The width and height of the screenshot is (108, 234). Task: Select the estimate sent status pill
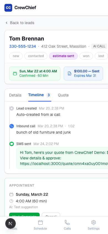click(63, 56)
